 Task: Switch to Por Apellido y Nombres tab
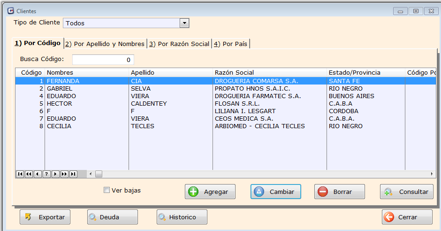pyautogui.click(x=105, y=44)
